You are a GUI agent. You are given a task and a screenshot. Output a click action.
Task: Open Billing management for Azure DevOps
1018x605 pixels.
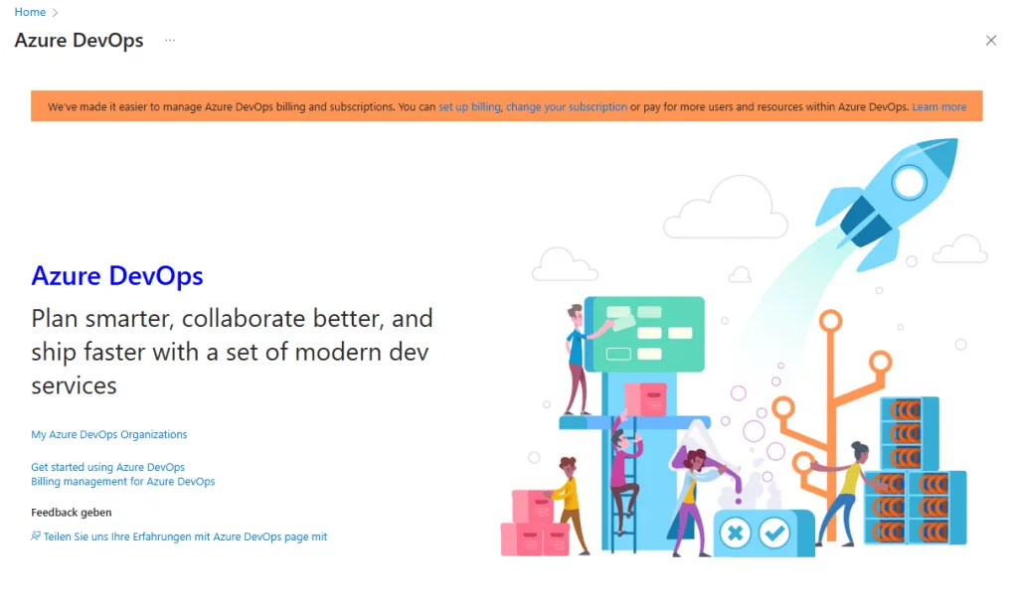[123, 481]
